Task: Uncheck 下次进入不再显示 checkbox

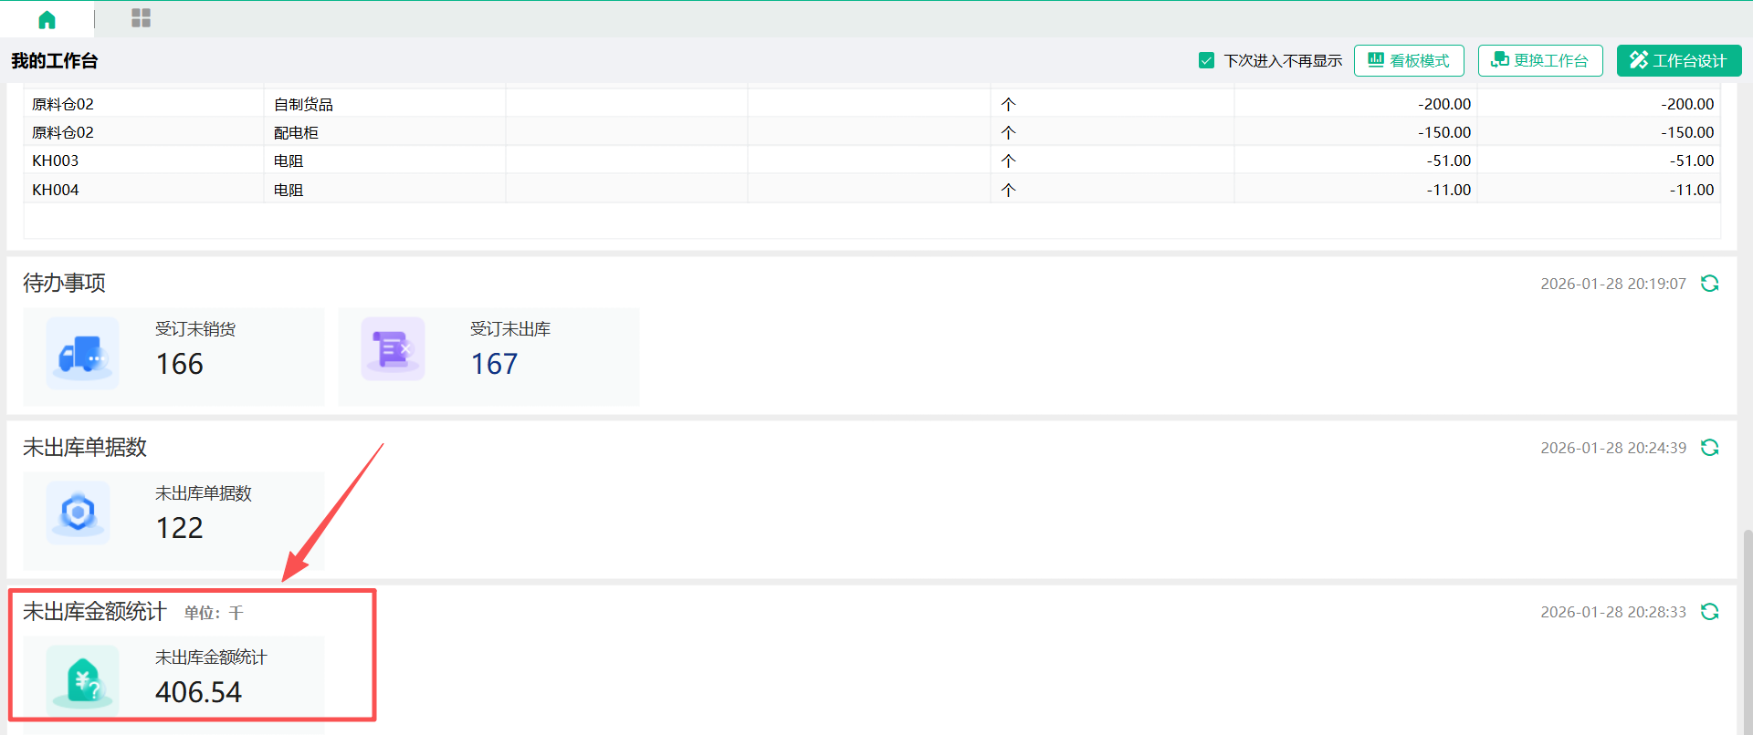Action: click(x=1206, y=60)
